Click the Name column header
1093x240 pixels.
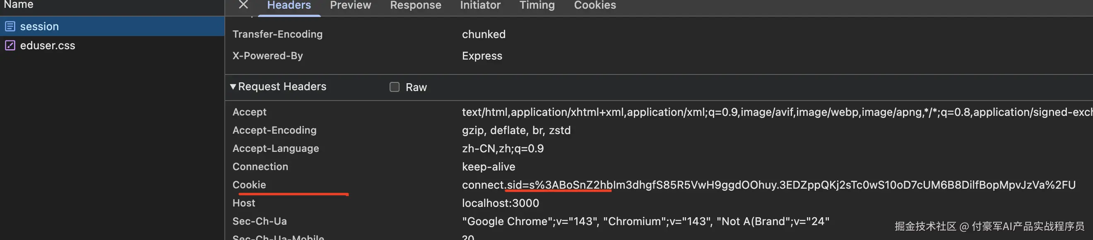19,5
